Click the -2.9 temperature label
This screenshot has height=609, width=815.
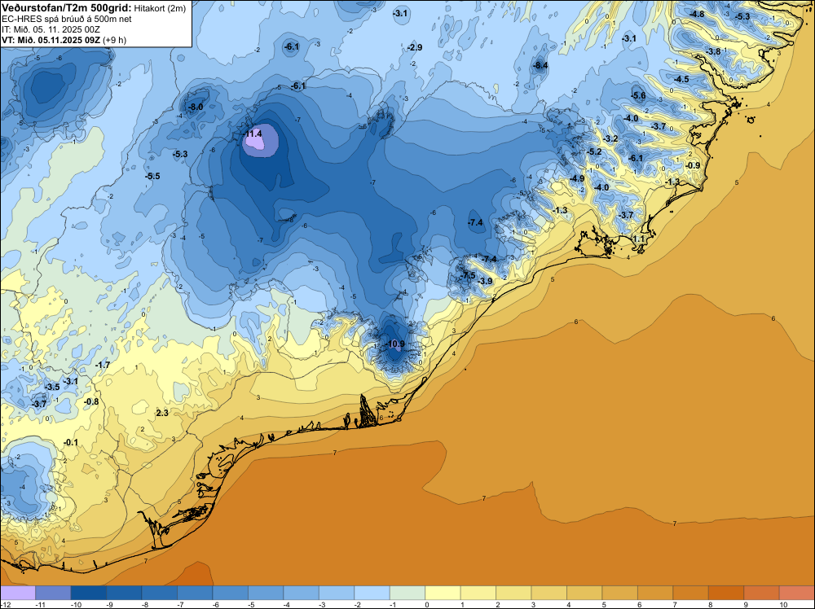coord(414,47)
